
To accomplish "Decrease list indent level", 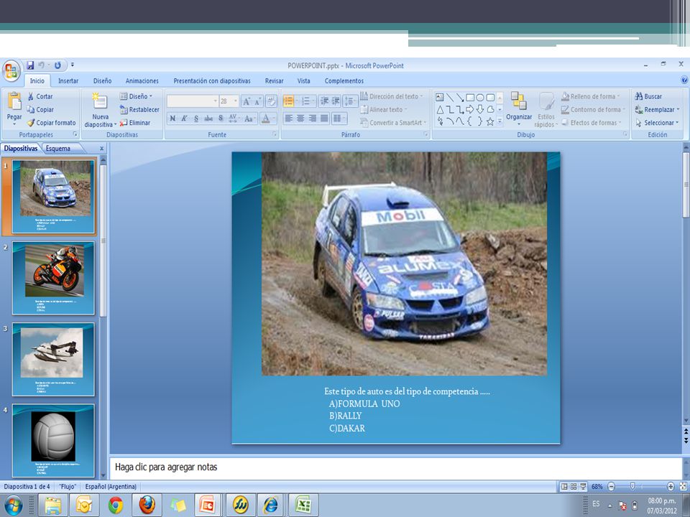I will point(324,101).
